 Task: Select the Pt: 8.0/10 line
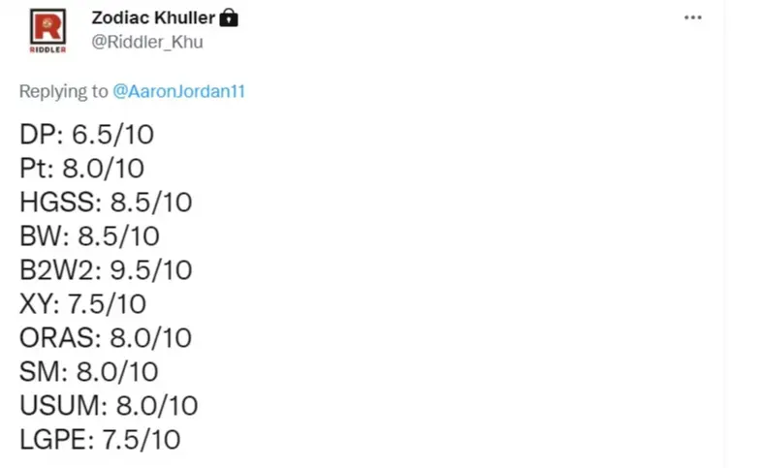point(81,169)
